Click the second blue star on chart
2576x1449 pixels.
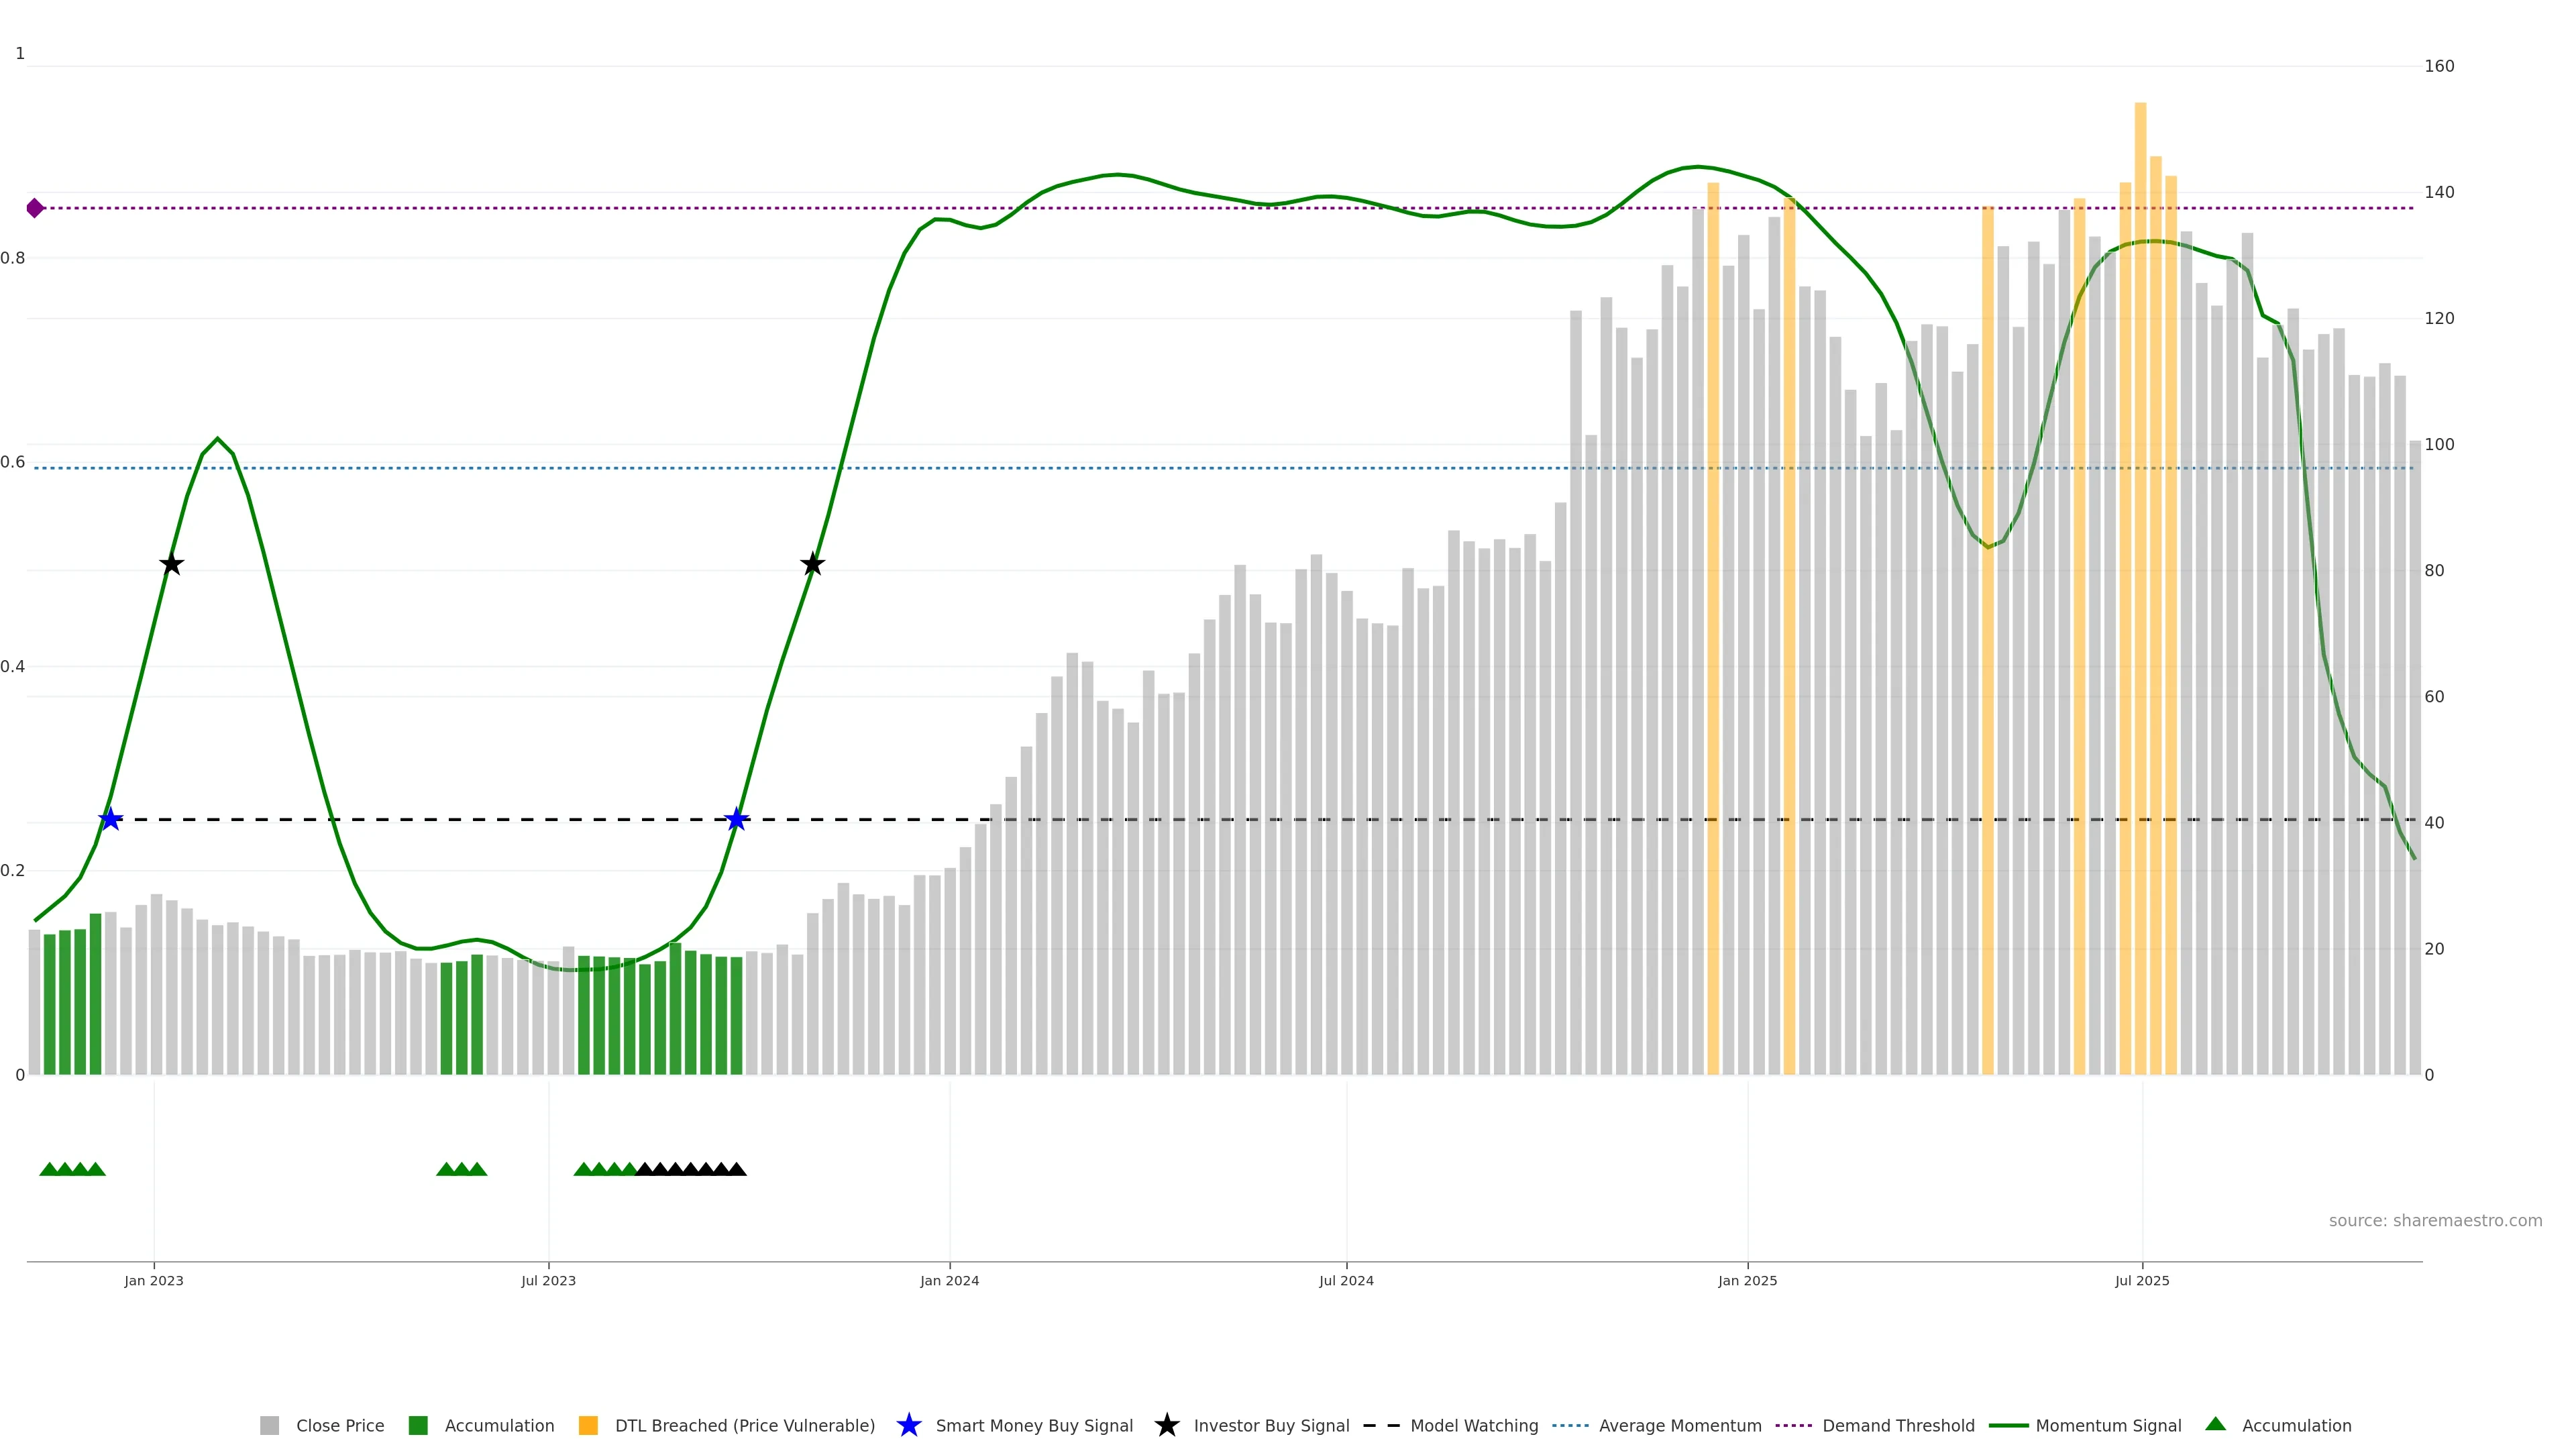click(736, 819)
